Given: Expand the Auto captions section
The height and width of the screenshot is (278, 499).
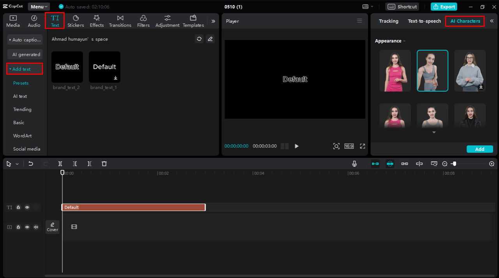Looking at the screenshot, I should point(25,40).
